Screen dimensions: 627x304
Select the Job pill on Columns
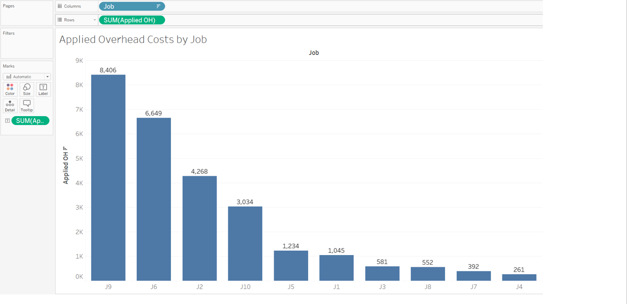coord(128,6)
